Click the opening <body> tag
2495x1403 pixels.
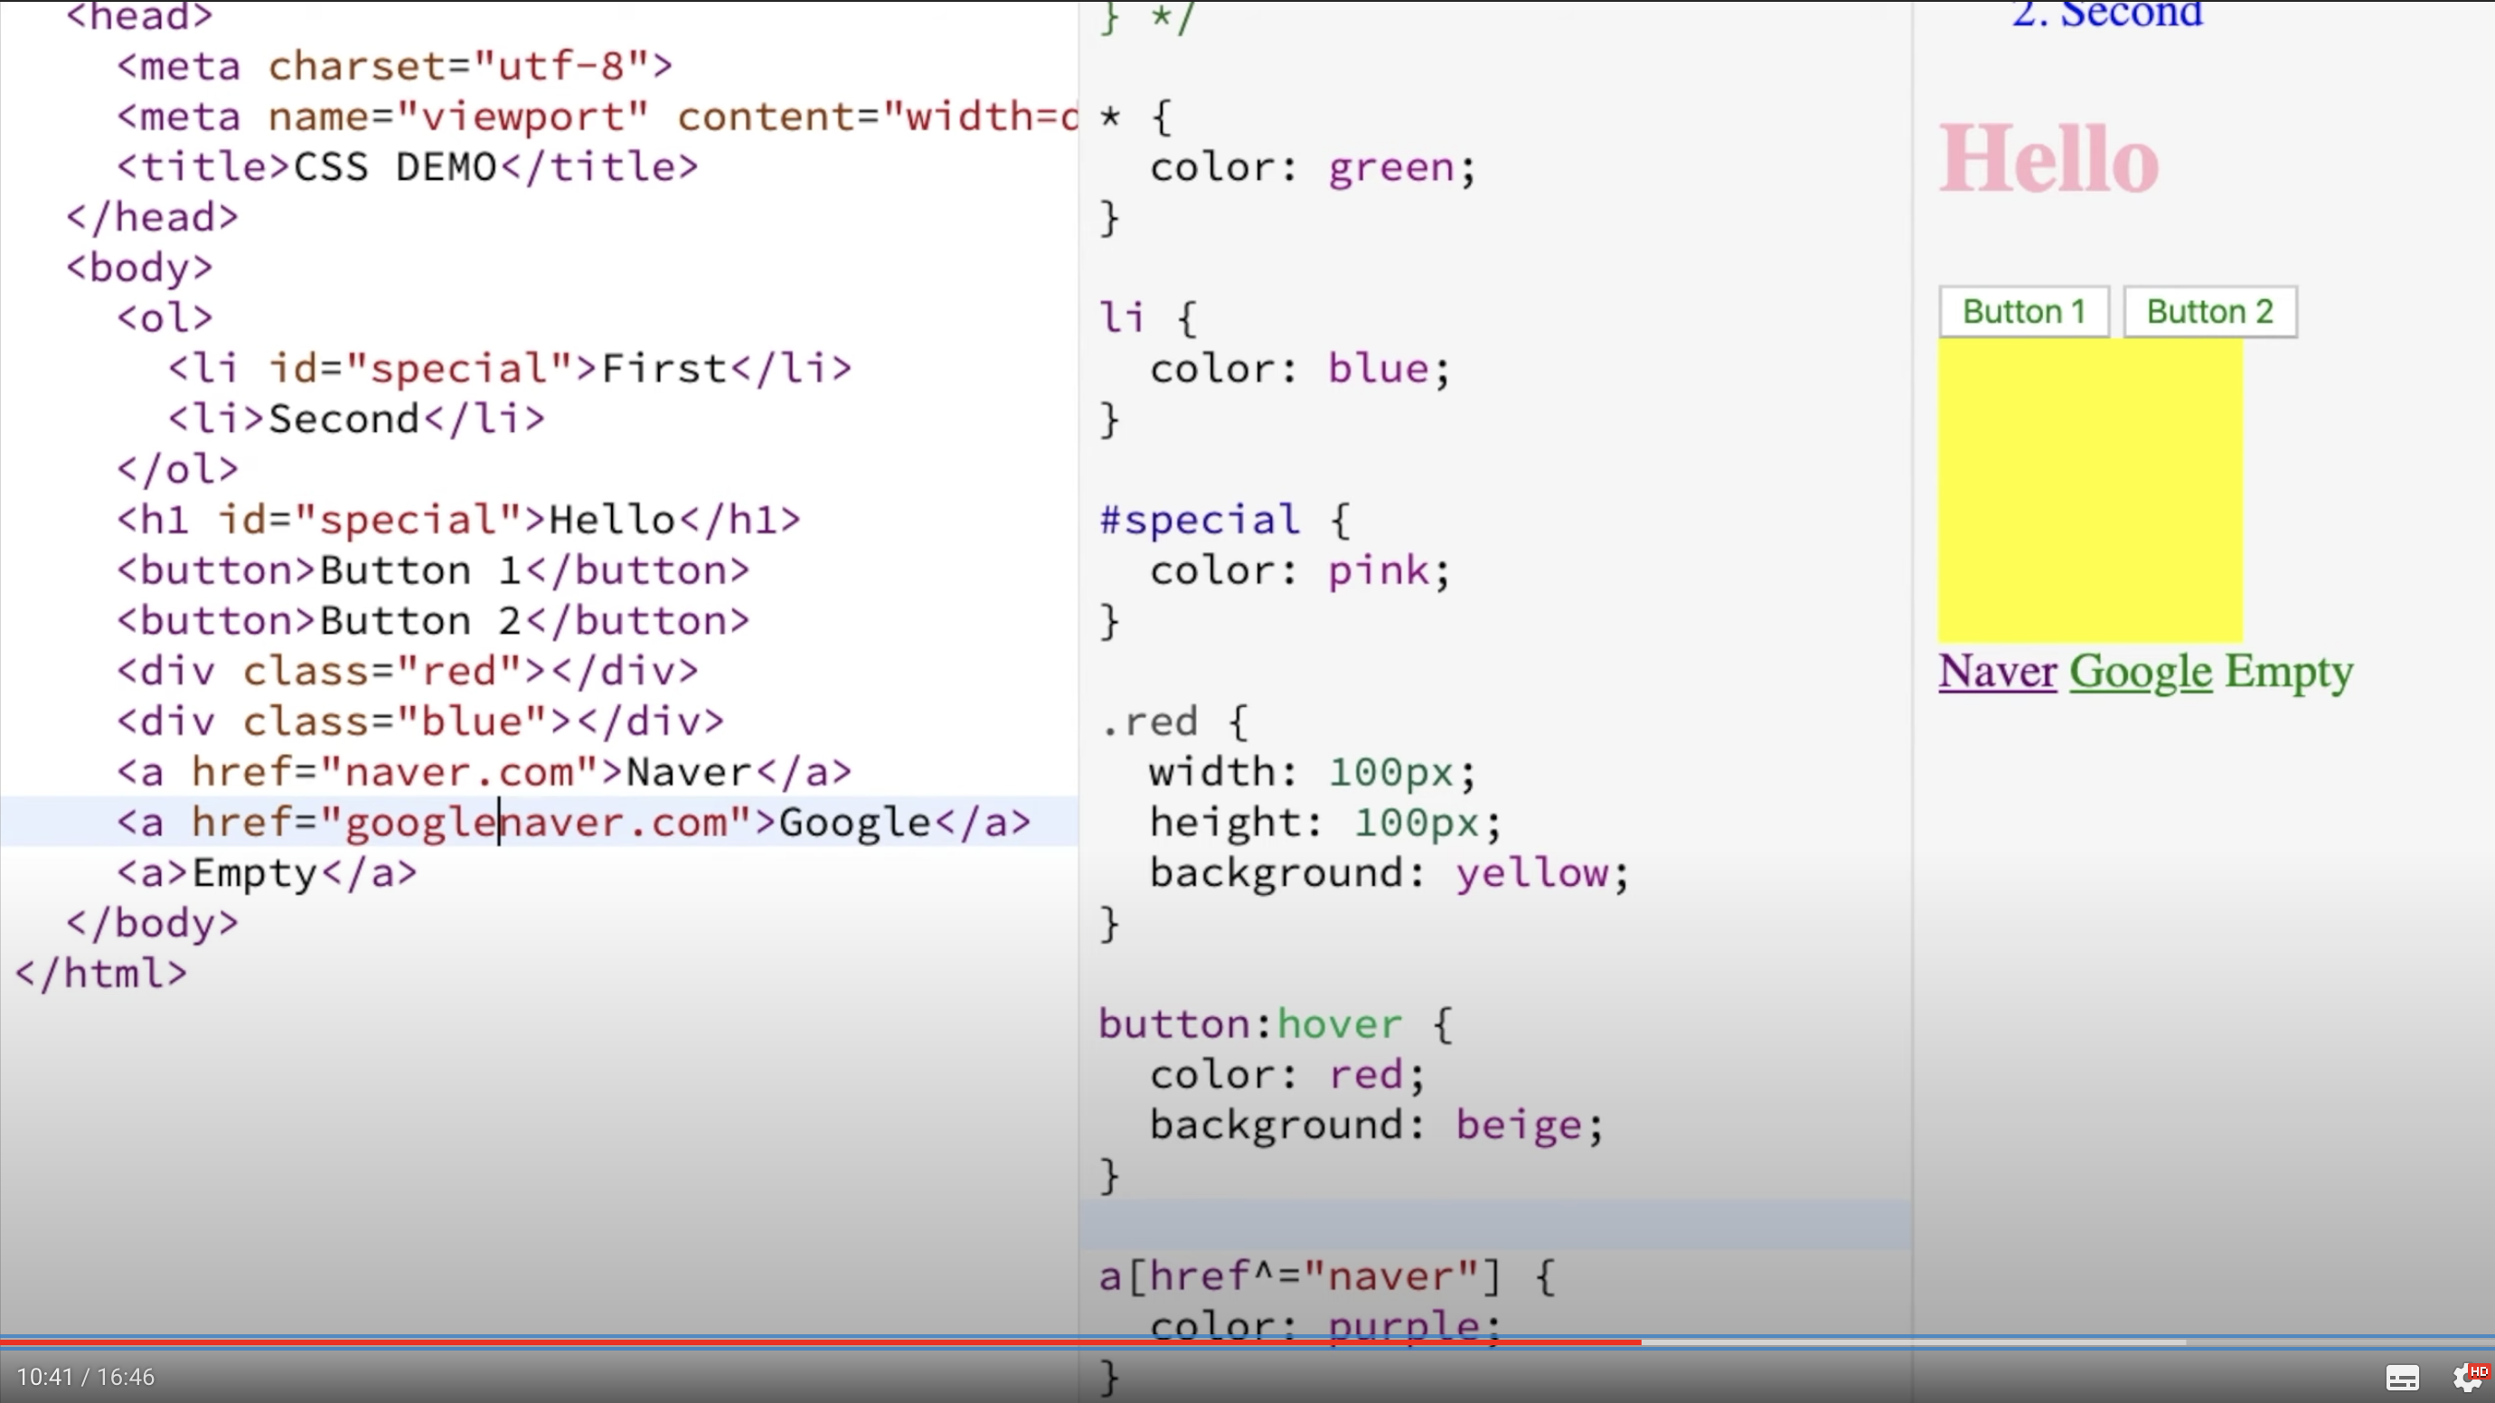[x=138, y=268]
